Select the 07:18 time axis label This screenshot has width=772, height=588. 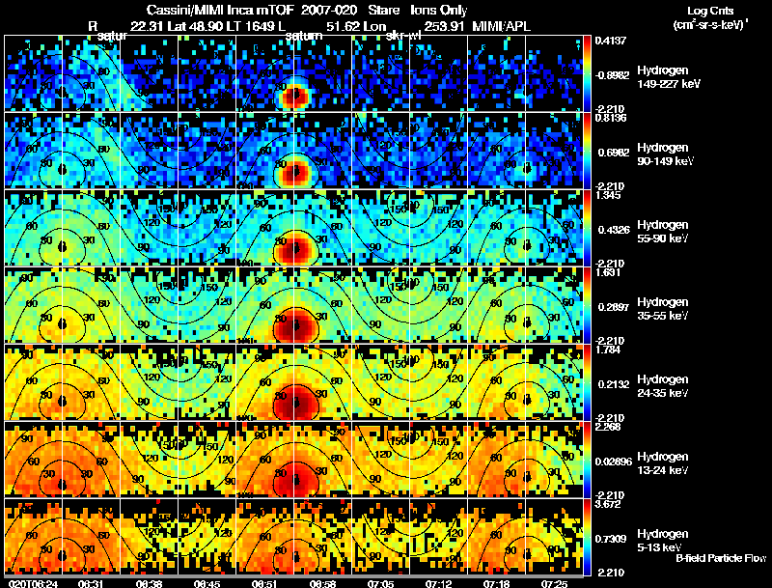pyautogui.click(x=496, y=584)
